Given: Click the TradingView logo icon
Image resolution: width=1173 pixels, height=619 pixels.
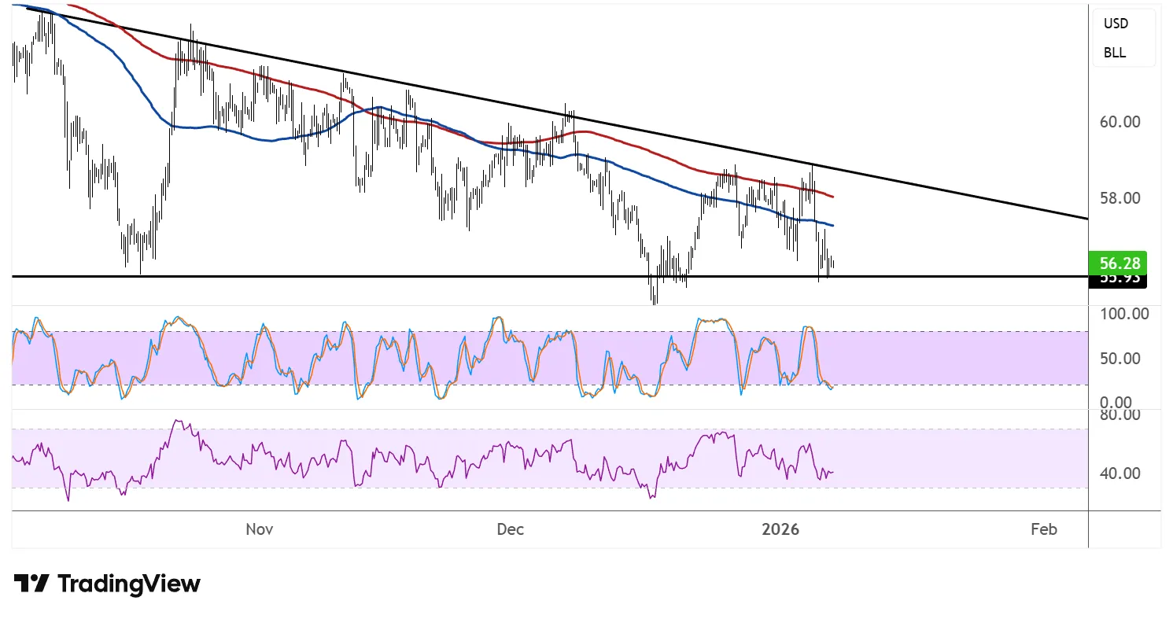Looking at the screenshot, I should 31,584.
